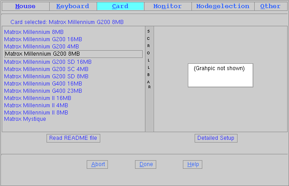289x186 pixels.
Task: Confirm with the Done button
Action: (x=145, y=164)
